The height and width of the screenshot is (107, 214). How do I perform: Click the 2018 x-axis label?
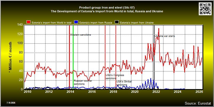tap(113, 92)
